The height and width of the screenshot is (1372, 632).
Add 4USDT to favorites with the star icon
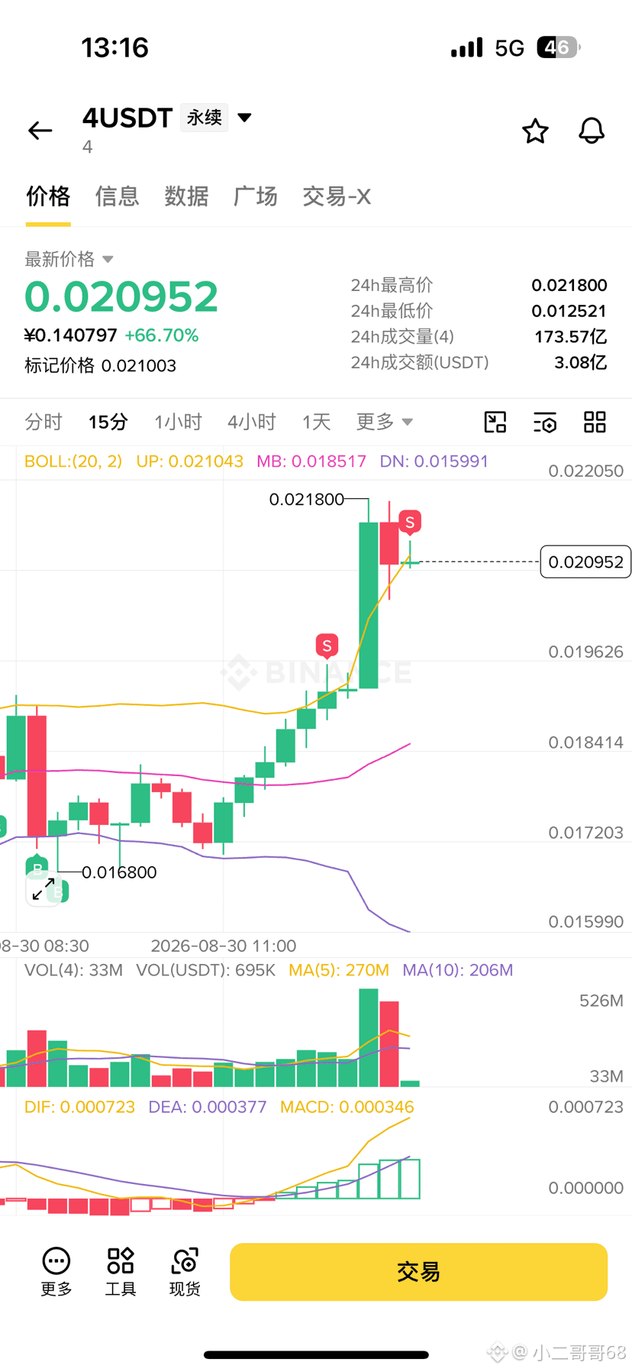[535, 131]
